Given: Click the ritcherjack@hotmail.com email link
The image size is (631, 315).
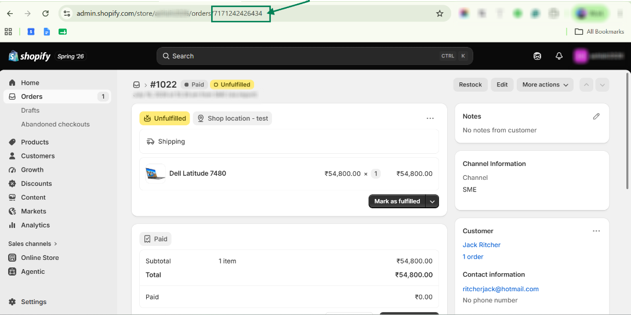Looking at the screenshot, I should click(501, 289).
